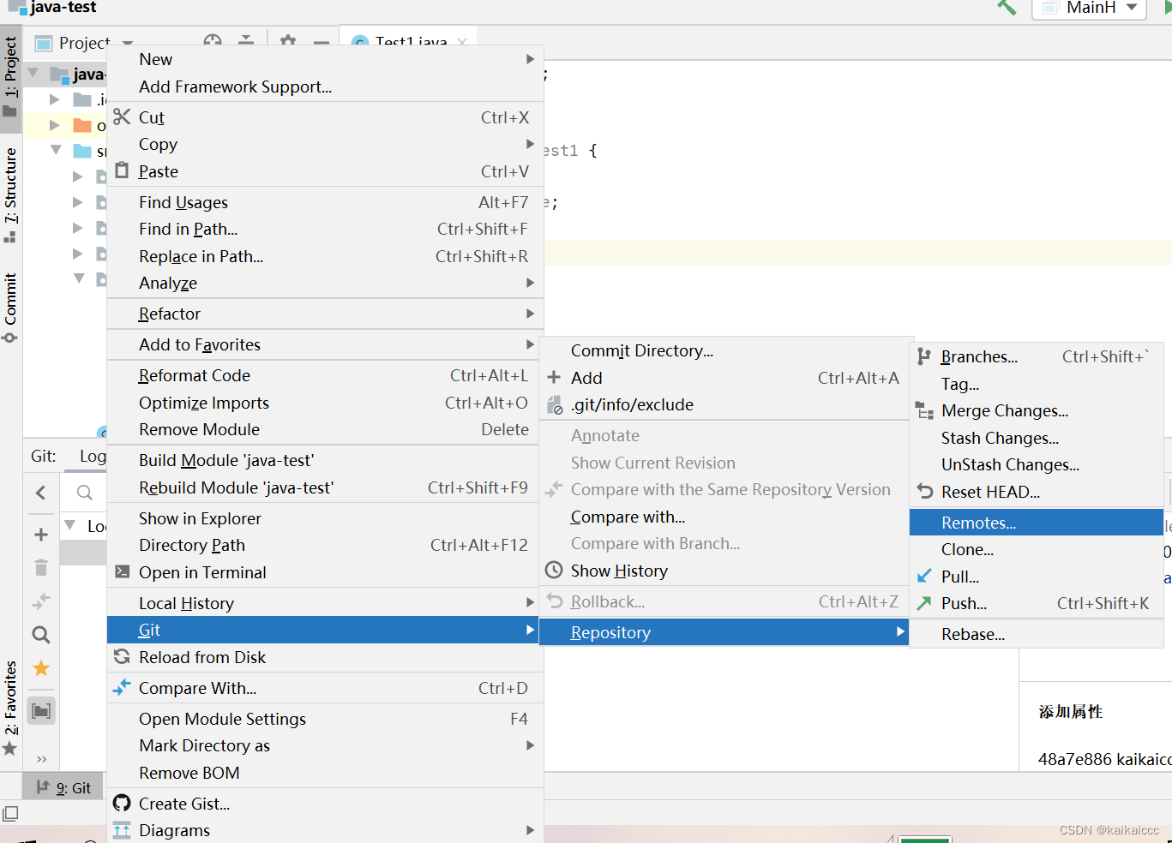Choose Reformat Code menu entry
The height and width of the screenshot is (843, 1172).
tap(325, 375)
